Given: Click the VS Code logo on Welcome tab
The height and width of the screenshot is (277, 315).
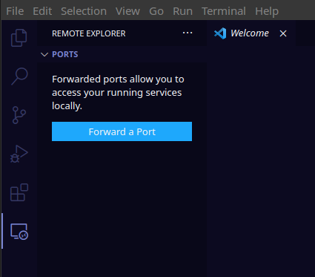Looking at the screenshot, I should (x=220, y=33).
